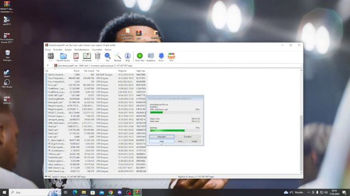The width and height of the screenshot is (350, 196).
Task: Open the weather widget in system tray
Action: click(x=294, y=192)
